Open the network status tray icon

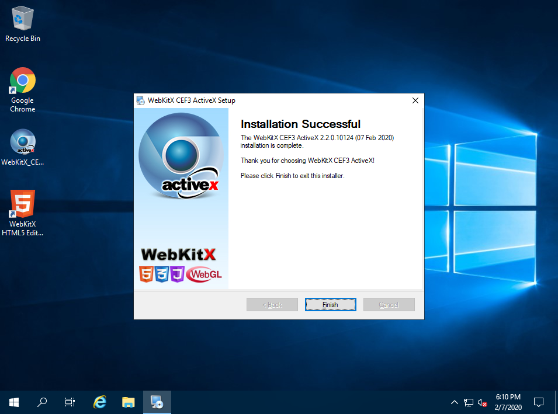469,403
